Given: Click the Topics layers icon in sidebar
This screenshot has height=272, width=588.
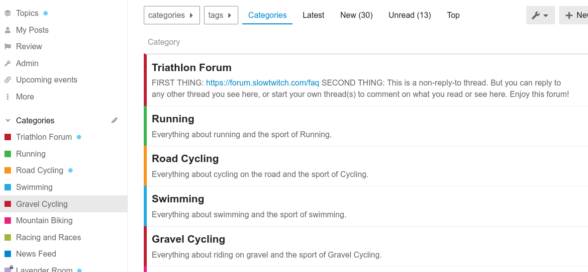Looking at the screenshot, I should 7,13.
